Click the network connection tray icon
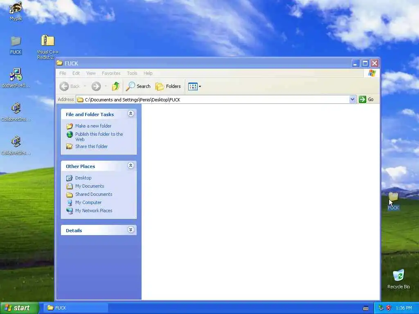 tap(381, 308)
